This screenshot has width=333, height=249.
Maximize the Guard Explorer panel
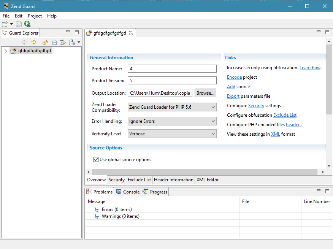77,32
